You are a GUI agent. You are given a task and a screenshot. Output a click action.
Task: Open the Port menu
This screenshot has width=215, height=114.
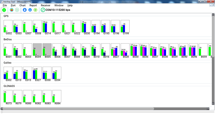[13, 5]
